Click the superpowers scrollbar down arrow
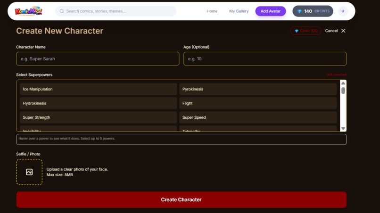 pos(343,129)
